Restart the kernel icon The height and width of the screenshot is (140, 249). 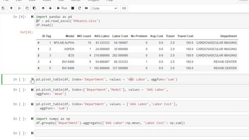pos(79,8)
